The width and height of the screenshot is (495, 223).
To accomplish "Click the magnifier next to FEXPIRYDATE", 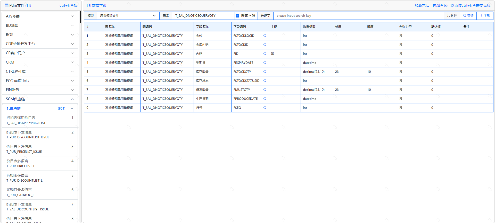I will click(265, 63).
